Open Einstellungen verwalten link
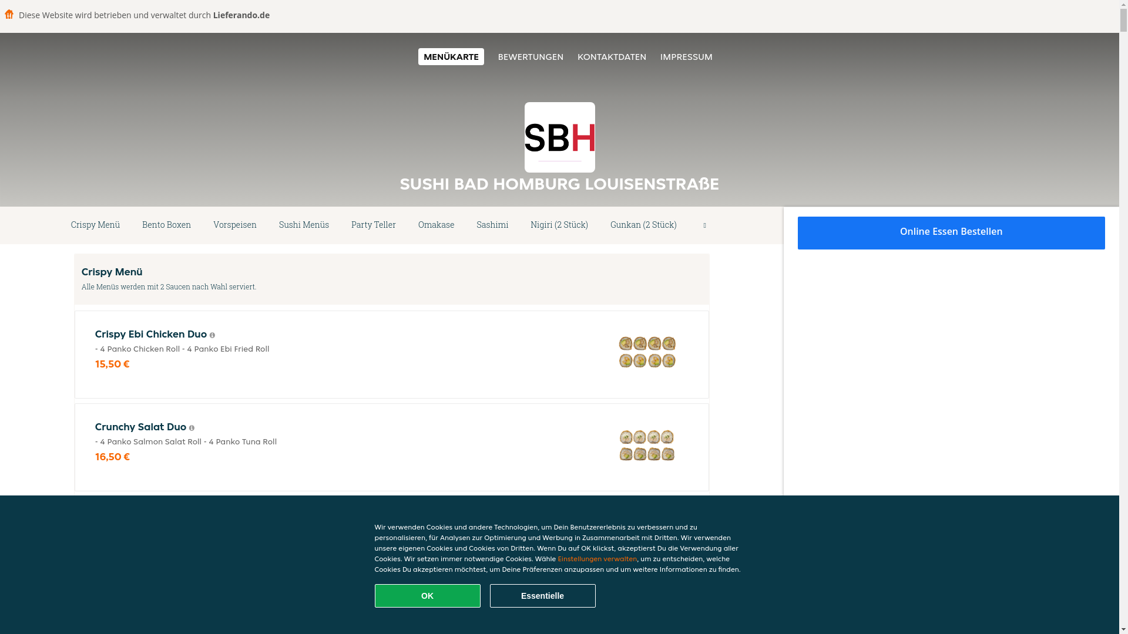This screenshot has width=1128, height=634. [597, 559]
